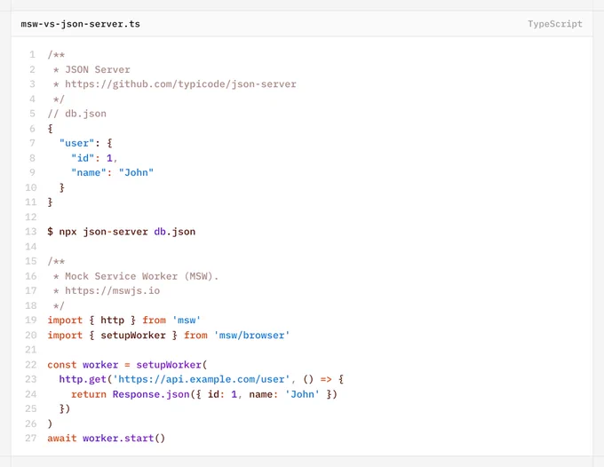604x467 pixels.
Task: Click line number 27 in the gutter
Action: coord(31,438)
